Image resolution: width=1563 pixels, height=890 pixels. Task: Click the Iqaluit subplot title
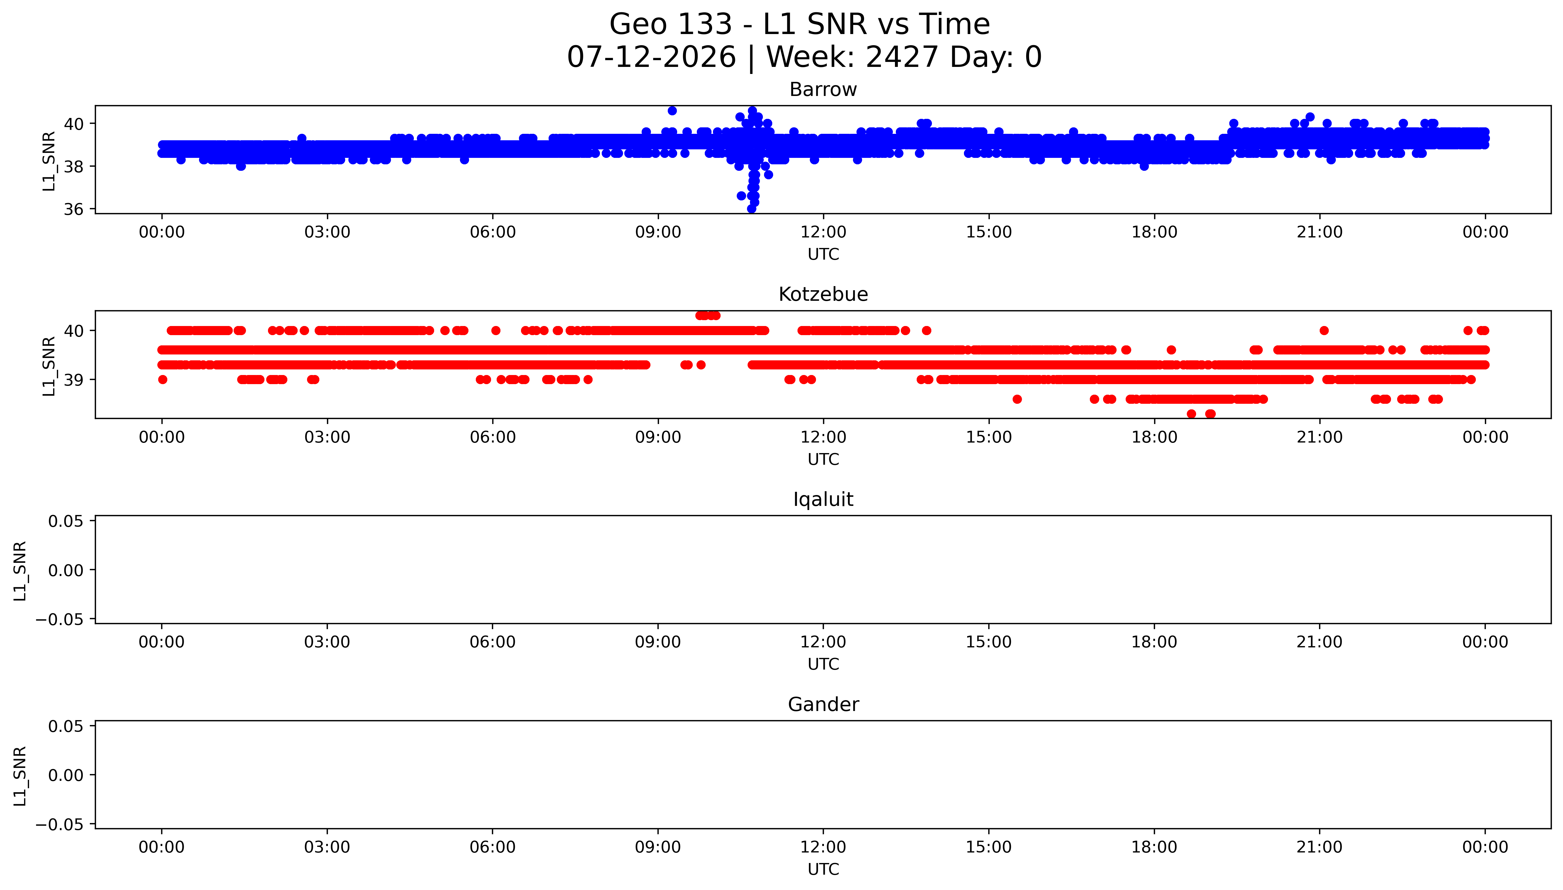pyautogui.click(x=823, y=500)
